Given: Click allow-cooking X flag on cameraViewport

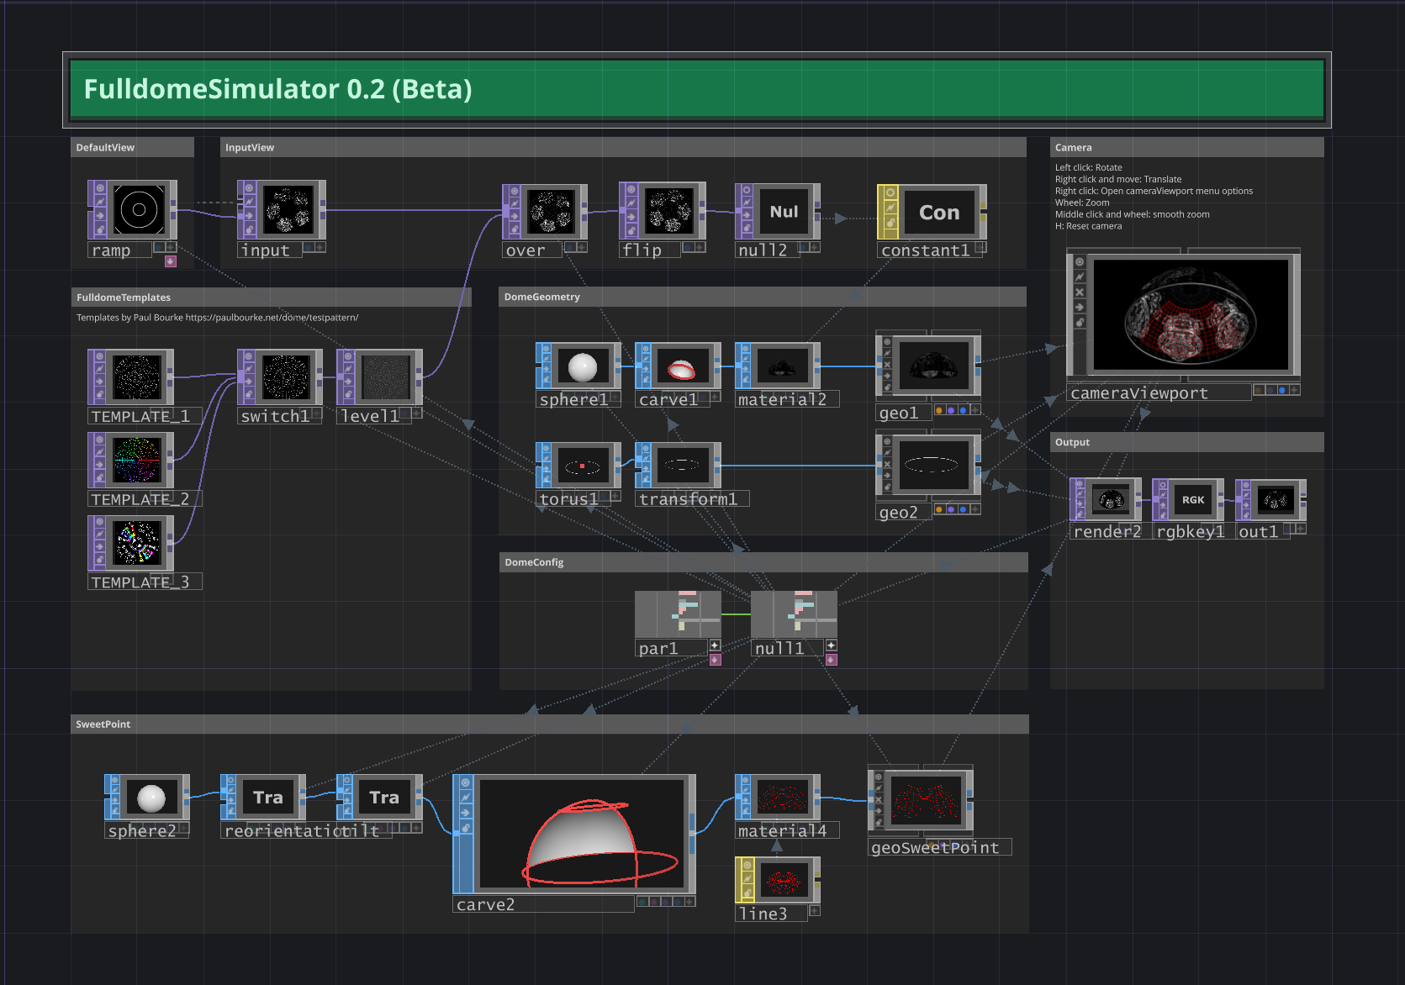Looking at the screenshot, I should tap(1080, 292).
